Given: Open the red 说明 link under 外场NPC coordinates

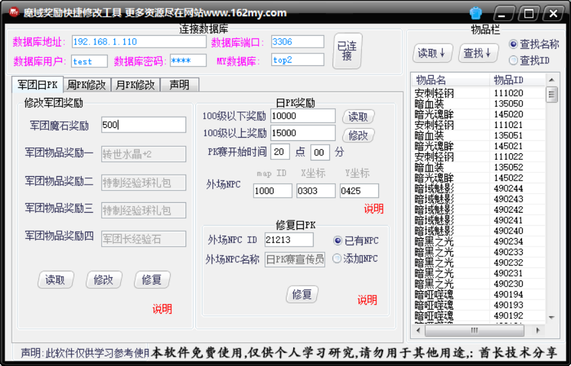Looking at the screenshot, I should click(374, 209).
